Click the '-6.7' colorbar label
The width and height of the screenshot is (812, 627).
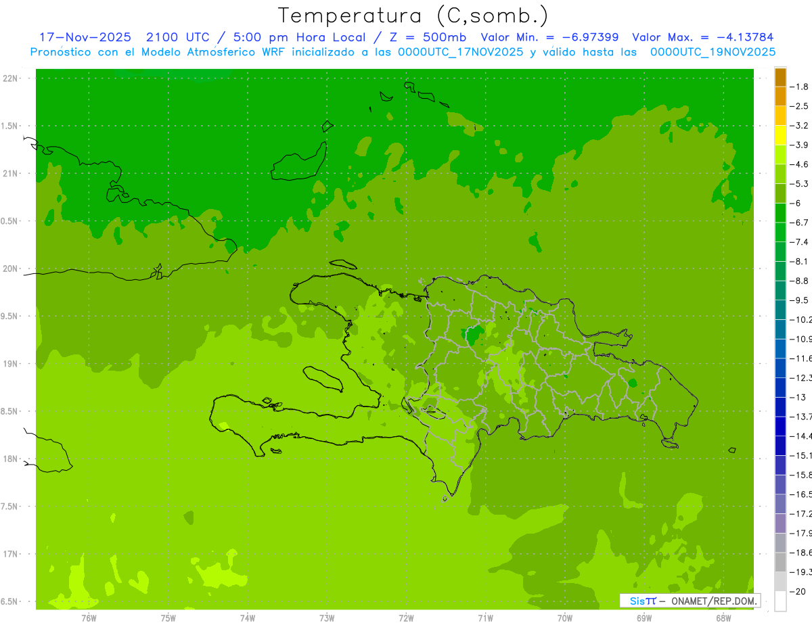pos(799,223)
